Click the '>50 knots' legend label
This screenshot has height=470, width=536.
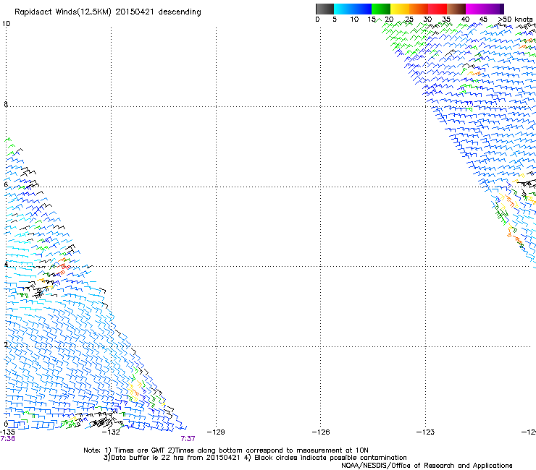coord(515,19)
